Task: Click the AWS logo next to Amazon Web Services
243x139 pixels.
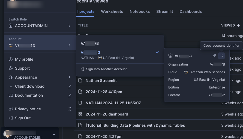Action: tap(186, 72)
